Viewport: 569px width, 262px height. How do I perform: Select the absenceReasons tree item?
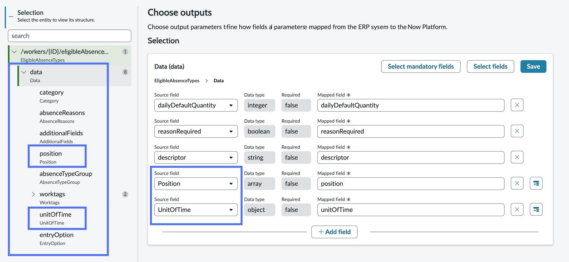pos(62,116)
